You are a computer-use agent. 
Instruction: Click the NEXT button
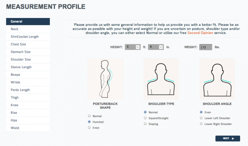coord(228,138)
